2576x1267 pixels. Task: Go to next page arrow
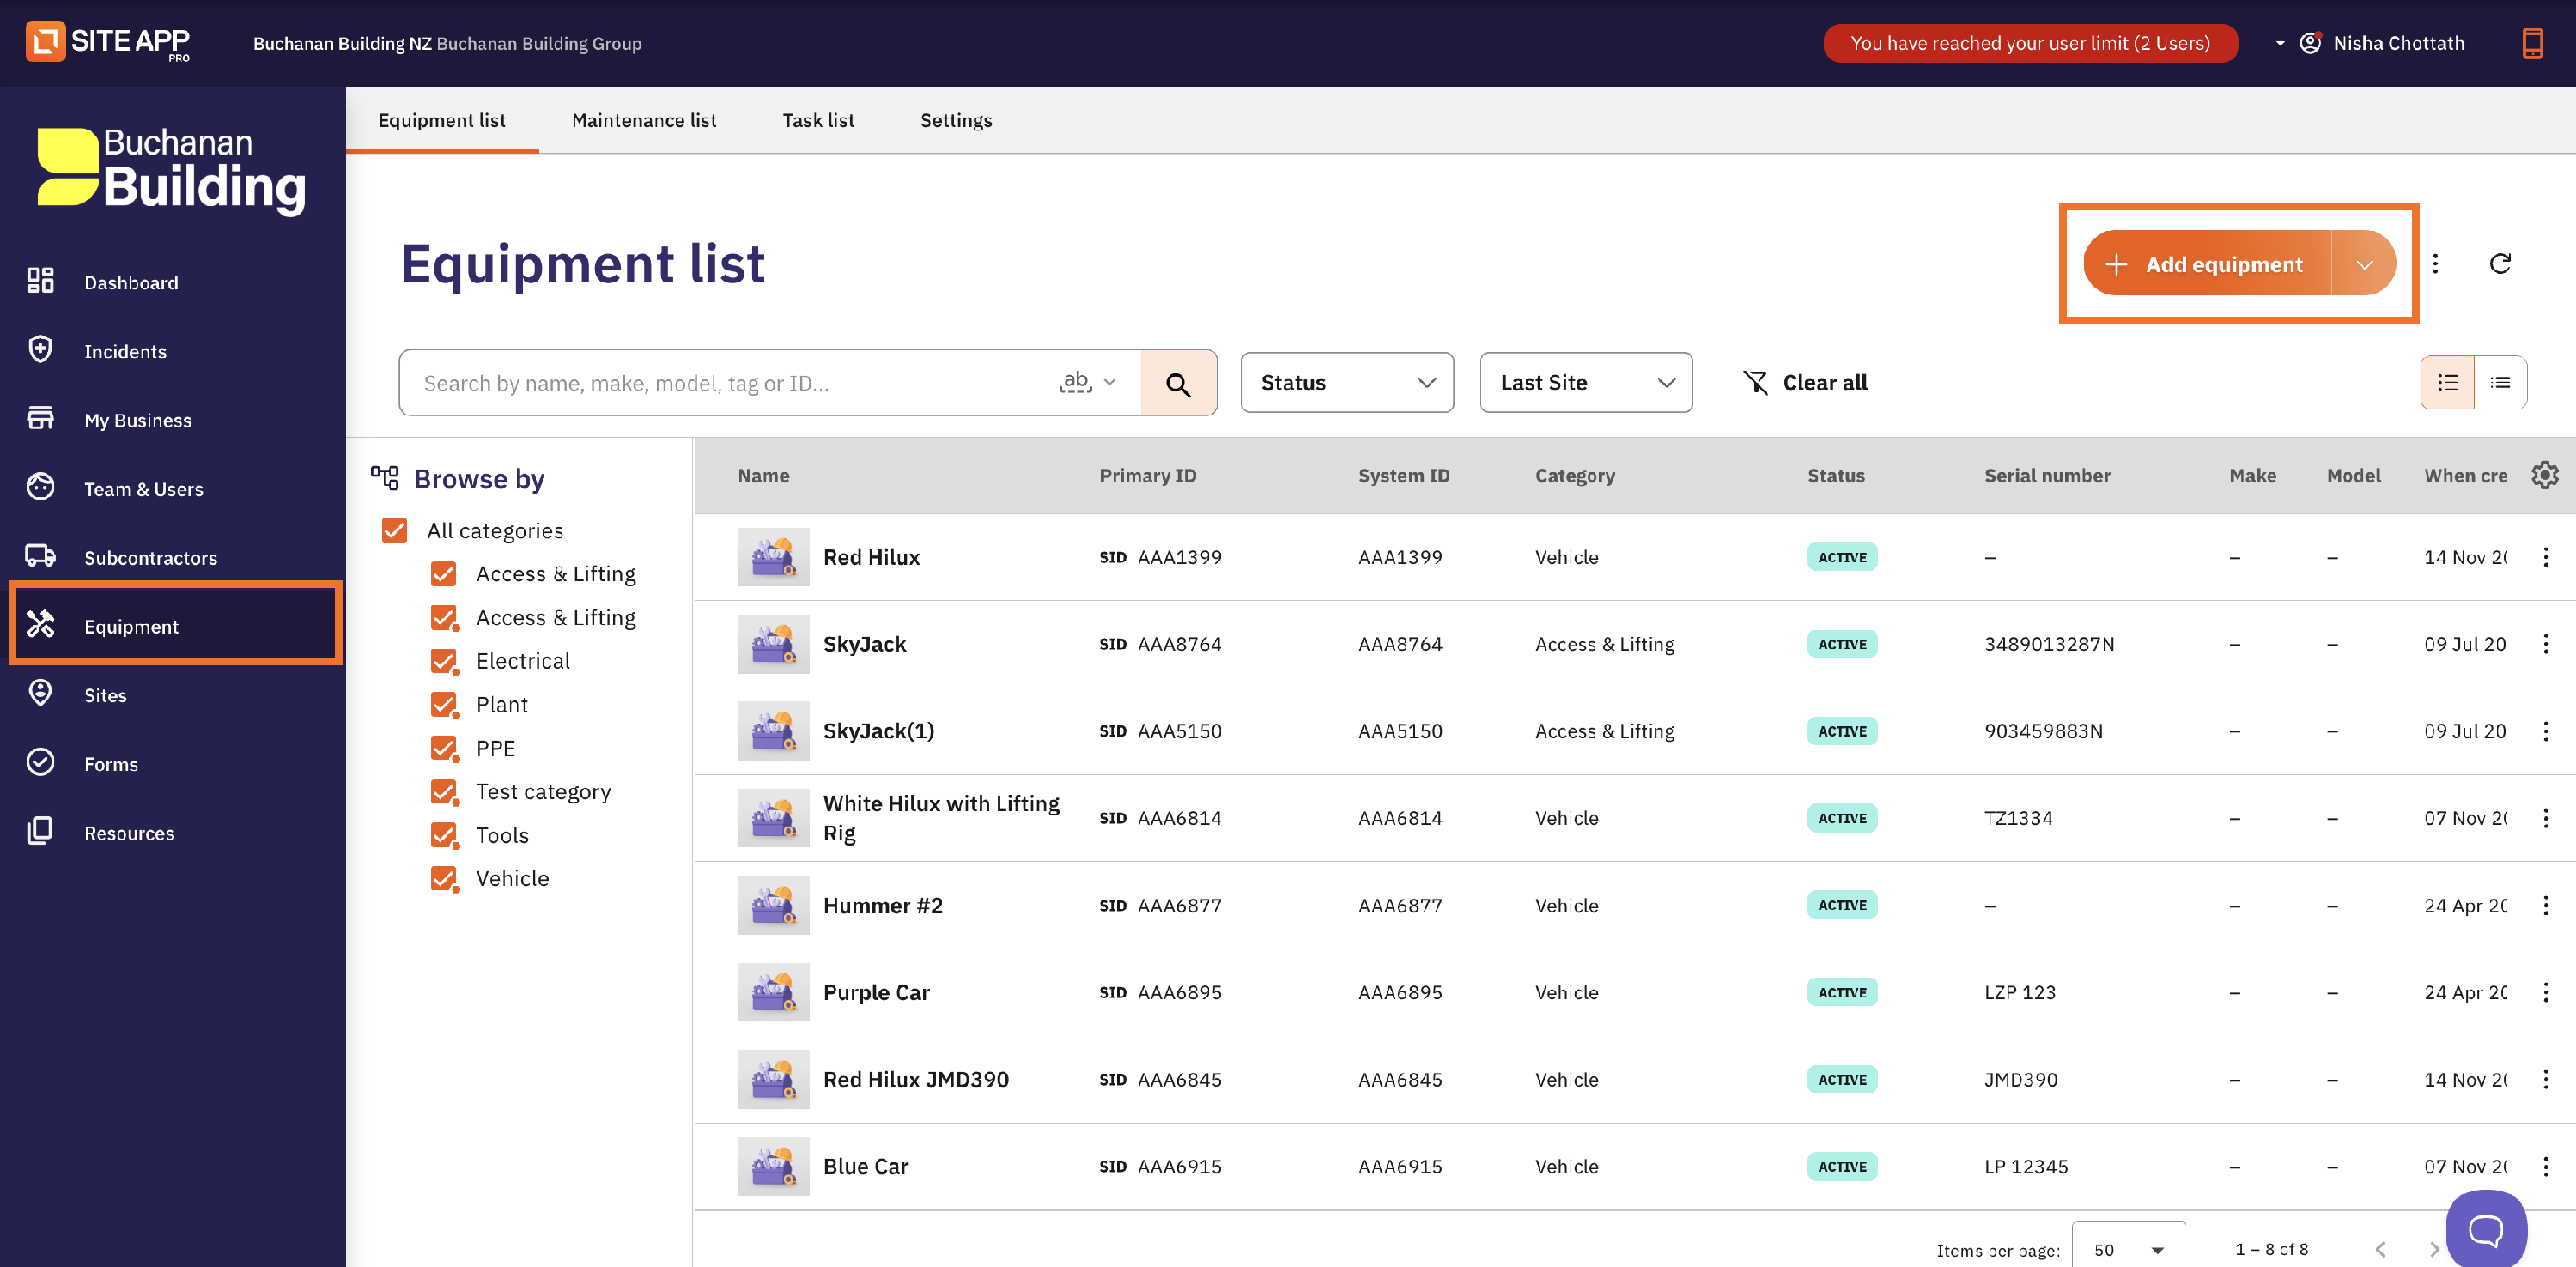(x=2434, y=1250)
